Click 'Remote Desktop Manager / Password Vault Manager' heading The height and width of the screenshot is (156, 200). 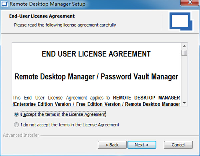coord(96,76)
